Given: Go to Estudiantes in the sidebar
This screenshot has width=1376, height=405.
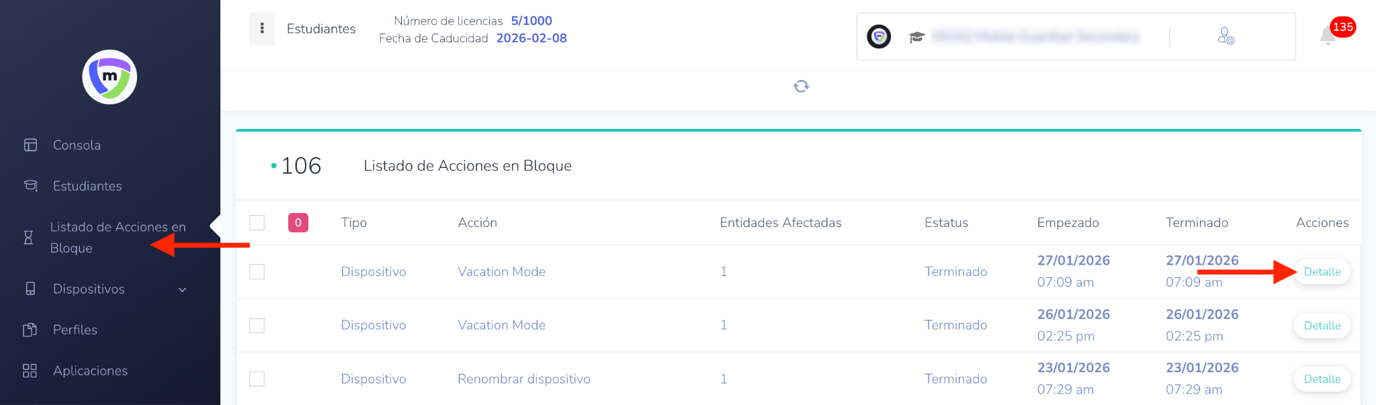Looking at the screenshot, I should pos(87,186).
